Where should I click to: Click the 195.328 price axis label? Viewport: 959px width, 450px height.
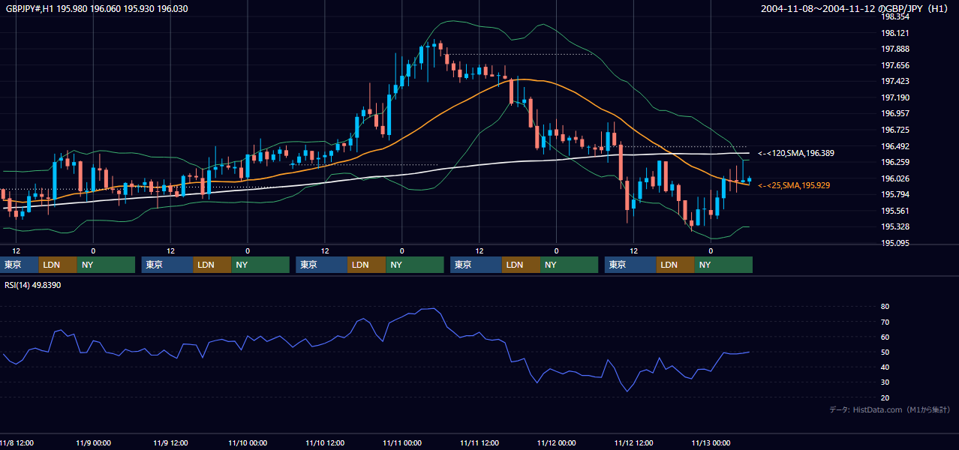[x=894, y=226]
